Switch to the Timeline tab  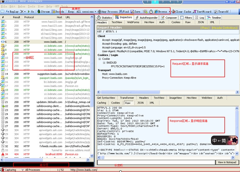(214, 18)
